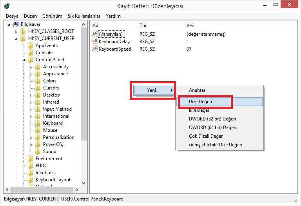Click the Colors folder icon

[38, 81]
